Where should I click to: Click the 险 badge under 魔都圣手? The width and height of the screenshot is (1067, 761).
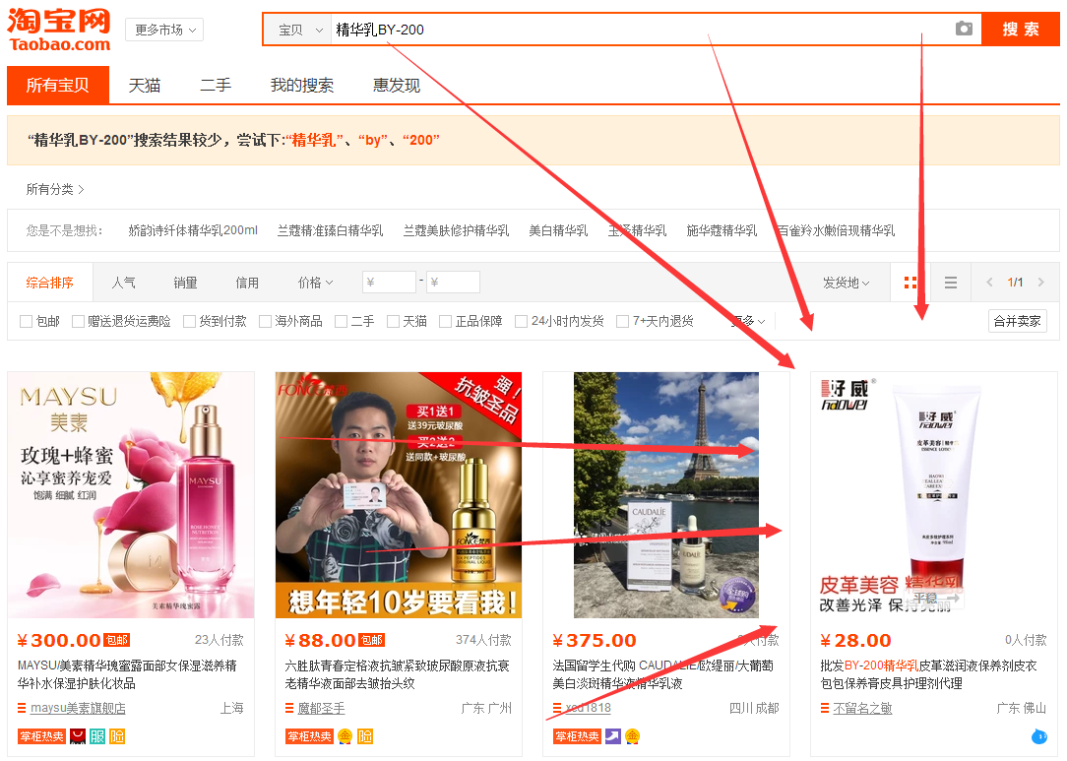point(365,736)
